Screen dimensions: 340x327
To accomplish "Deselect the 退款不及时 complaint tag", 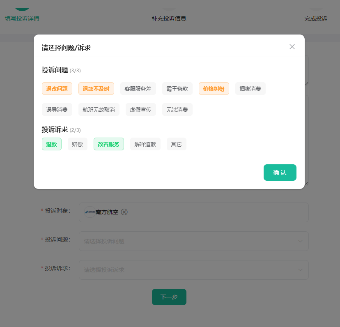I will (96, 89).
